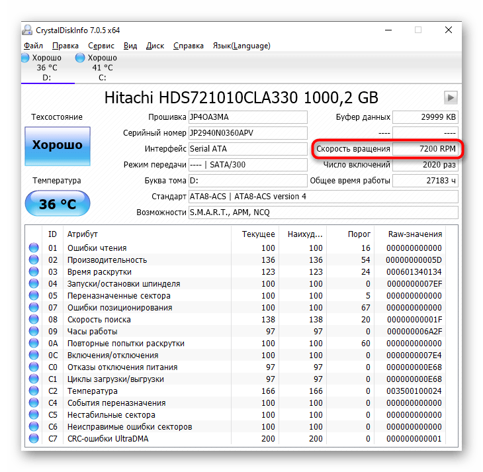Click status orb of row C7 CRC-ошибки UltraDMA

34,438
